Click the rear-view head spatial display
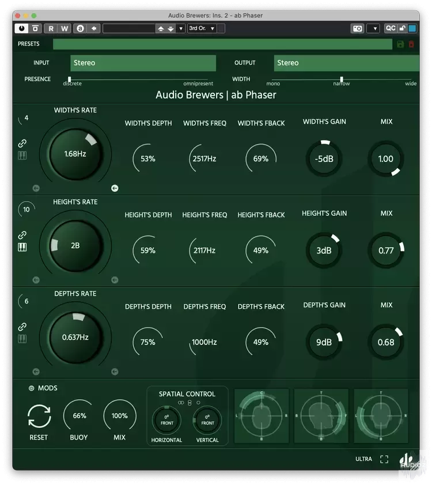 coord(381,416)
